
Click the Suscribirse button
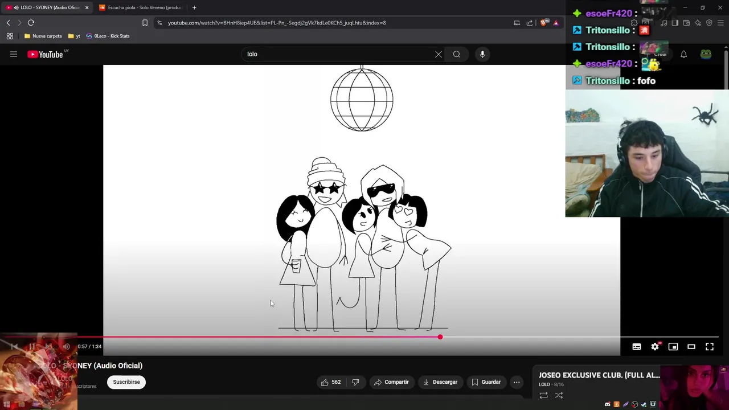(x=126, y=382)
